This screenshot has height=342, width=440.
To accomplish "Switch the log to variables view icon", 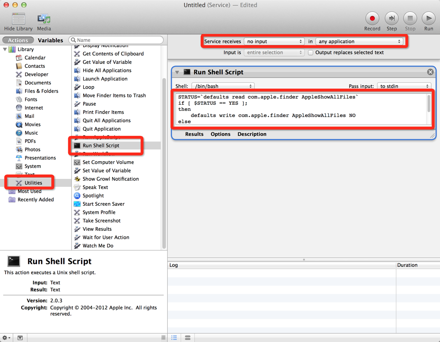I will coord(187,338).
